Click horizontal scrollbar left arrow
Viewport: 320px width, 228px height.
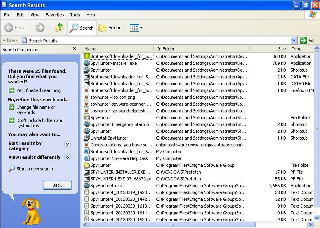point(85,225)
